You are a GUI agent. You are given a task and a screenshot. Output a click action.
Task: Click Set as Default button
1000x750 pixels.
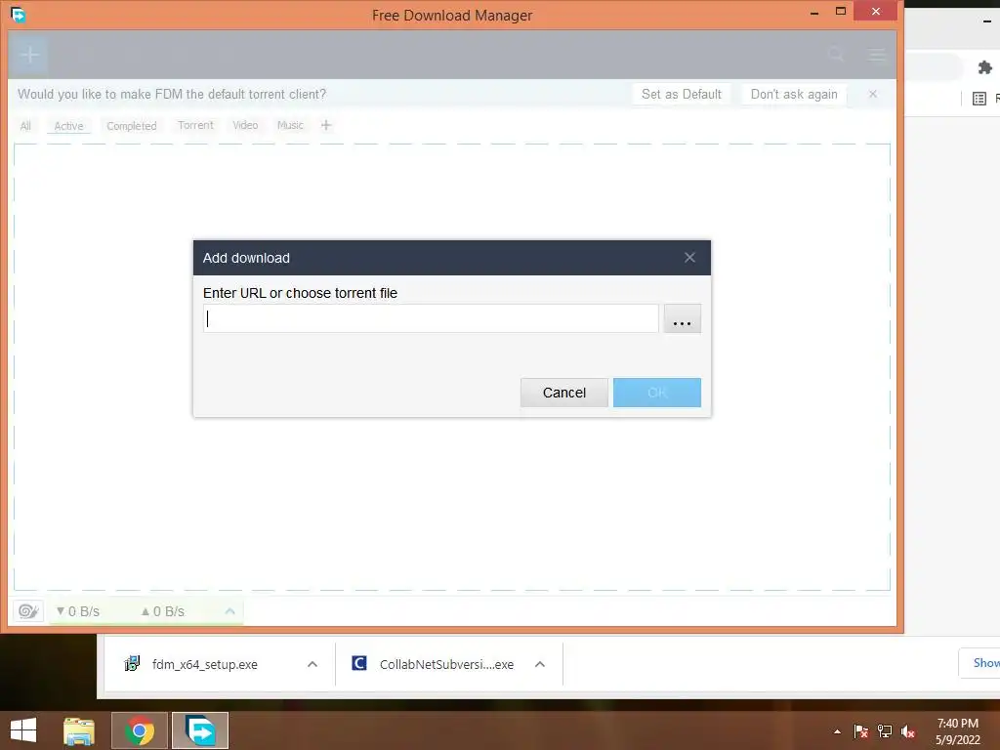(681, 95)
